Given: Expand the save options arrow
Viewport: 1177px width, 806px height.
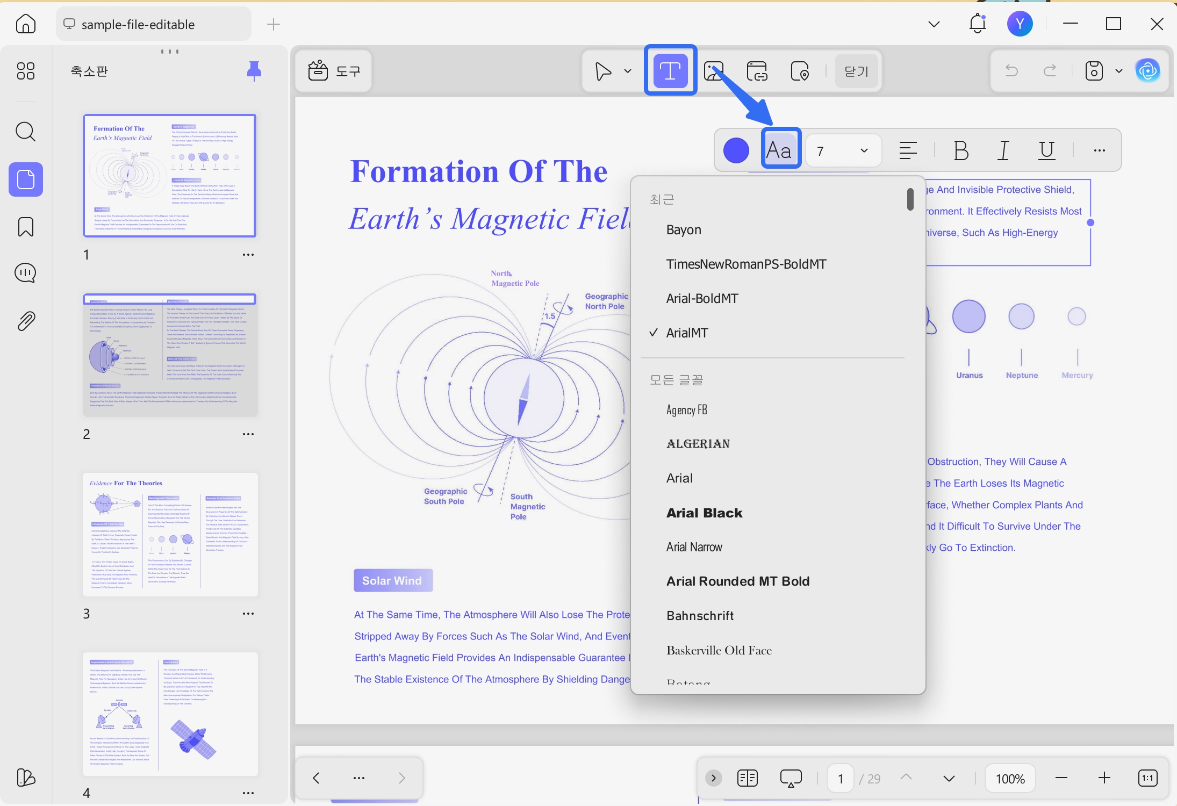Looking at the screenshot, I should (x=1119, y=71).
